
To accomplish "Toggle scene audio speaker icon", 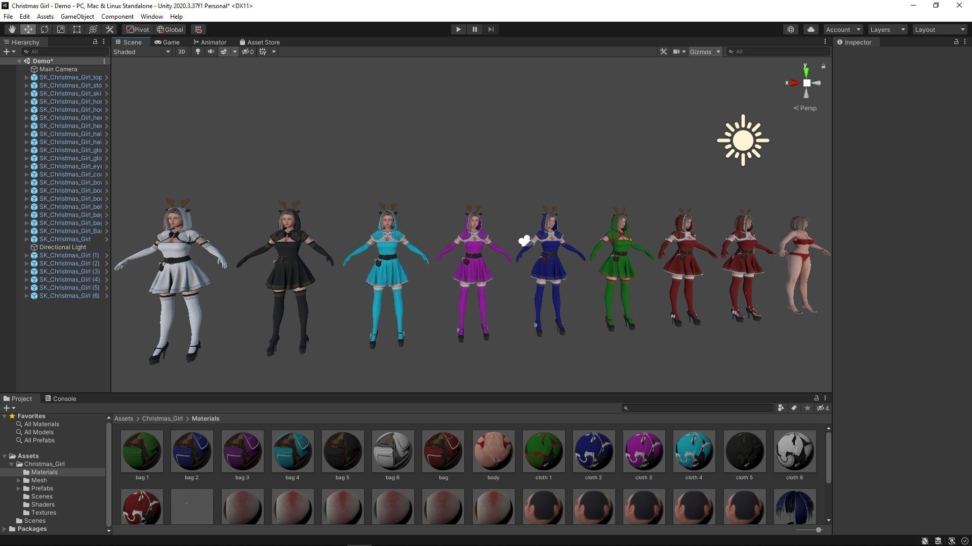I will 211,52.
